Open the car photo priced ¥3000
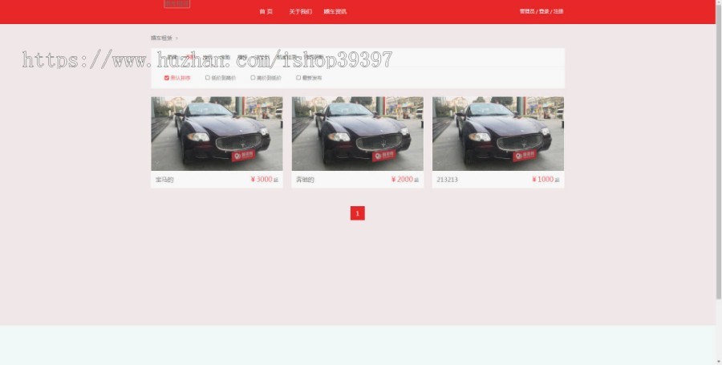The height and width of the screenshot is (365, 722). (217, 133)
